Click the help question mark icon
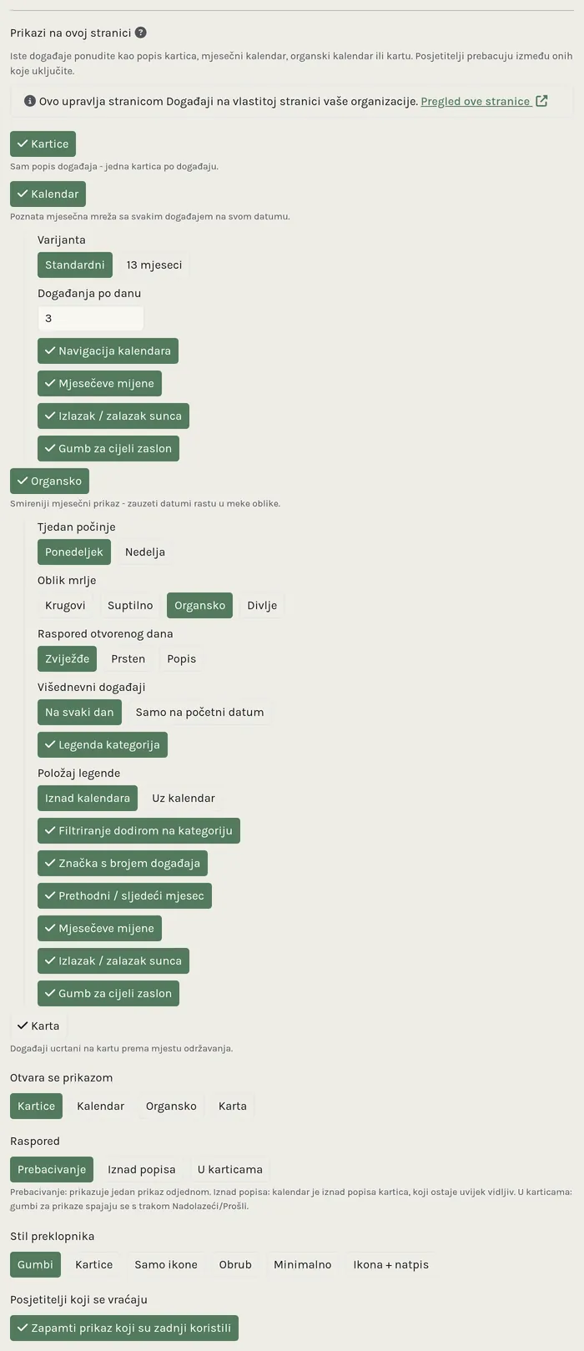Image resolution: width=584 pixels, height=1351 pixels. (x=141, y=33)
